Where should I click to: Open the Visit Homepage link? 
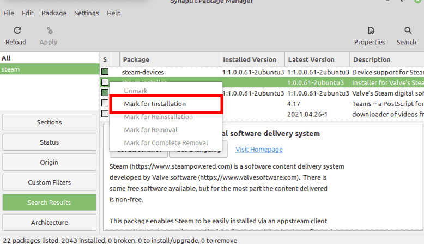point(259,150)
